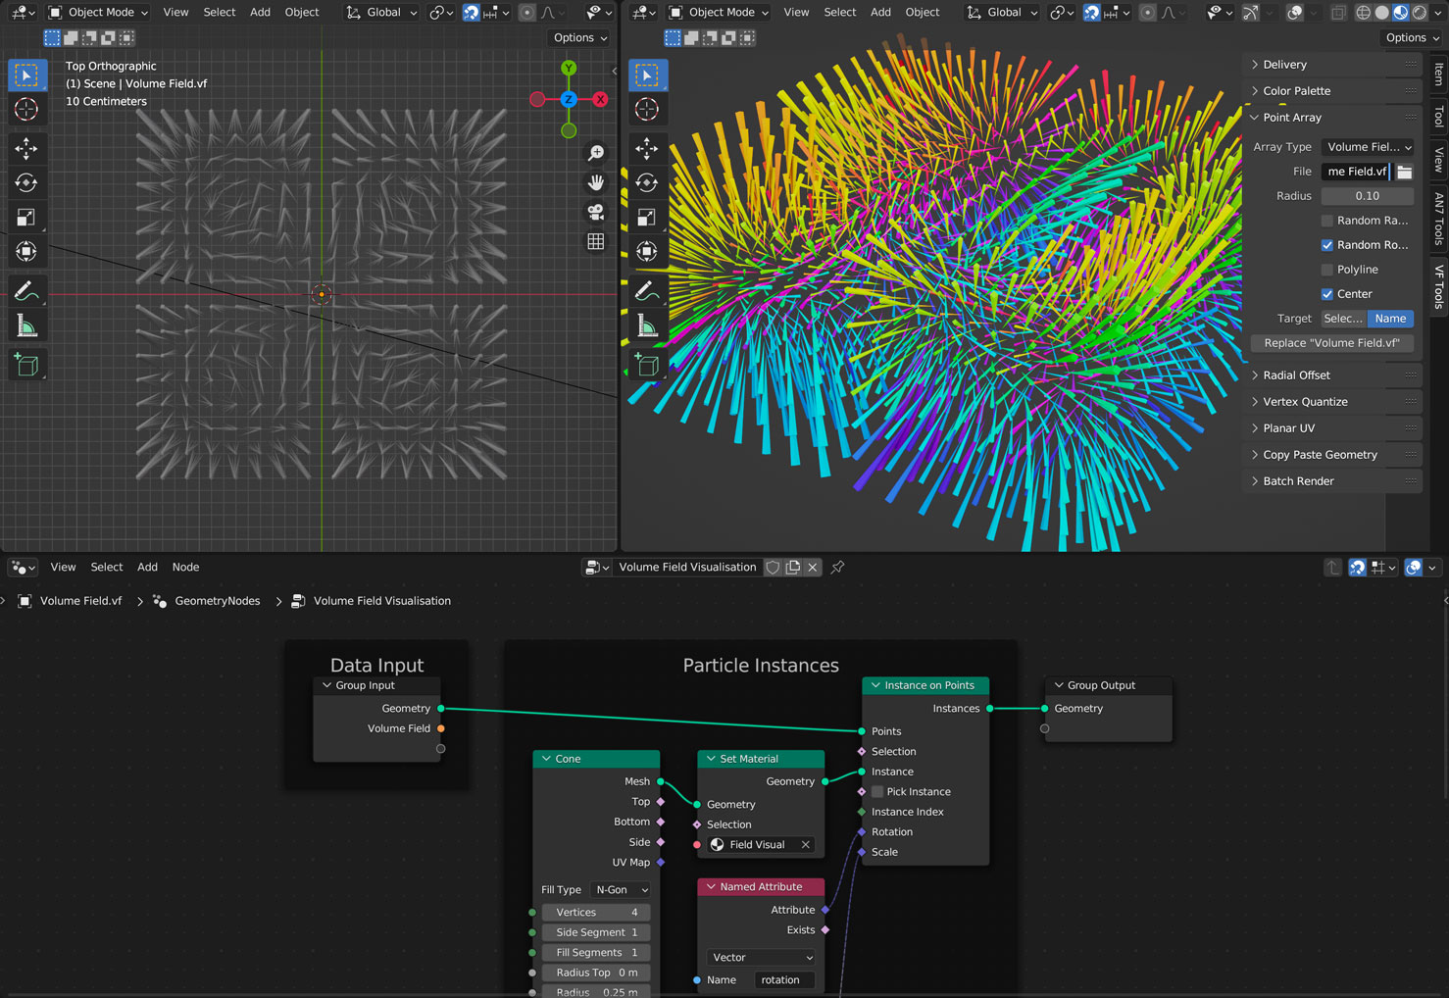
Task: Adjust Radius Top 0 m field
Action: click(597, 973)
